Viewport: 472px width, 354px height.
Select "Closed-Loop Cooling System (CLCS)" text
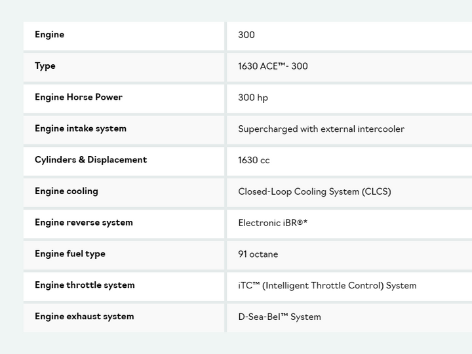[315, 192]
